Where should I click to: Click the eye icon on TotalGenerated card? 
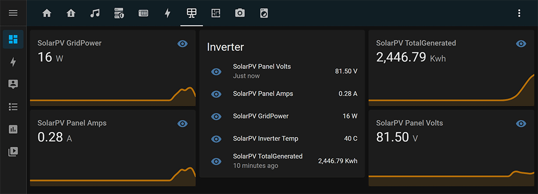[521, 44]
